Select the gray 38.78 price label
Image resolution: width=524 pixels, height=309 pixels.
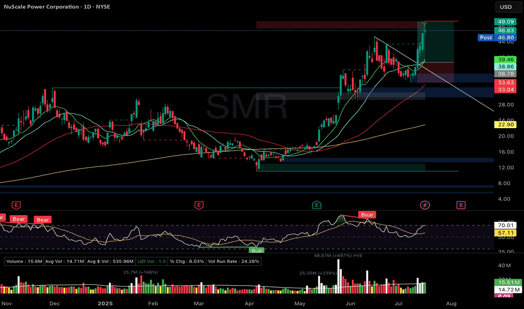tap(505, 74)
